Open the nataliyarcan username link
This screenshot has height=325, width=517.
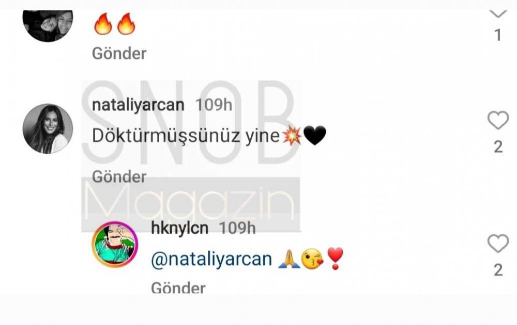[138, 105]
